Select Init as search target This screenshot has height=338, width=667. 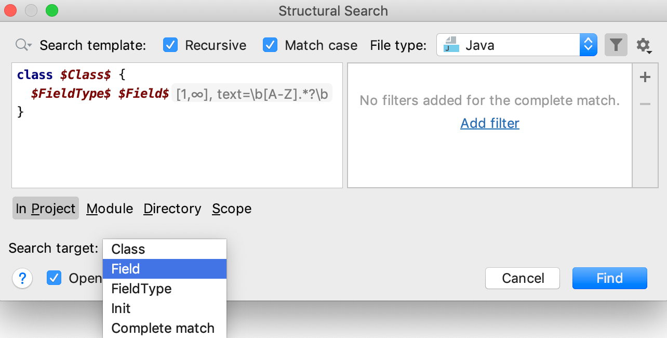(x=165, y=308)
